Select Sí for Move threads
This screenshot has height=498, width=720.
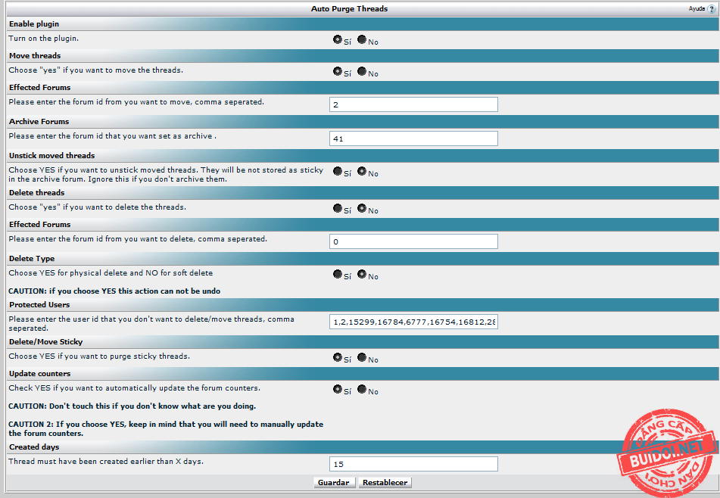(x=338, y=71)
